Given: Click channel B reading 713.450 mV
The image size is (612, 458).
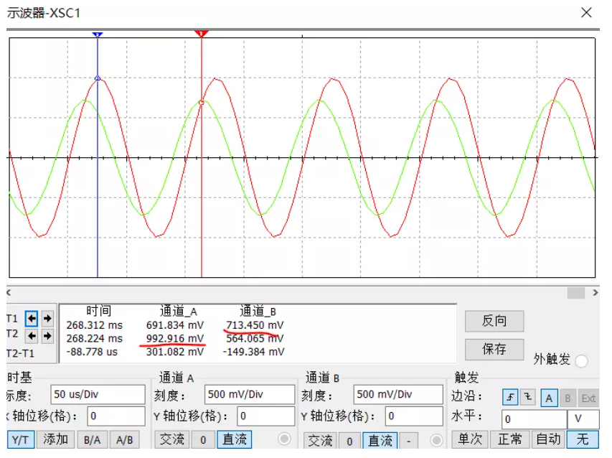Looking at the screenshot, I should [255, 325].
